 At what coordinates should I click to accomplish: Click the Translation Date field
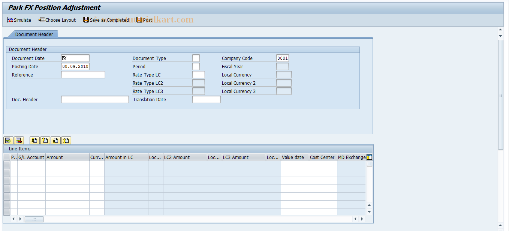207,99
